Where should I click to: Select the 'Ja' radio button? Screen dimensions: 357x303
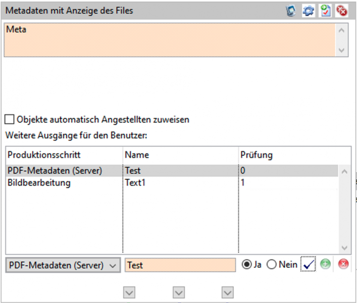[x=247, y=265]
